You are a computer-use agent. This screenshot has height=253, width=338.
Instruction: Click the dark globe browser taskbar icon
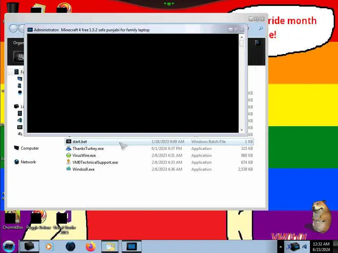(x=71, y=246)
